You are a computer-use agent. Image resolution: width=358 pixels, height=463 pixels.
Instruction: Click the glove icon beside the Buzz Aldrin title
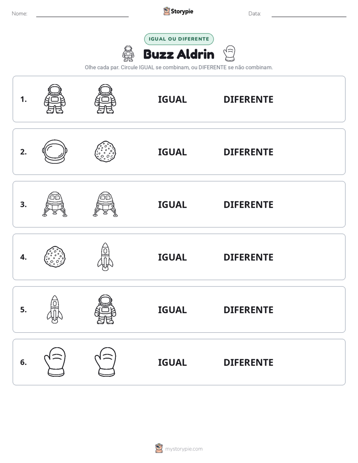tap(229, 53)
